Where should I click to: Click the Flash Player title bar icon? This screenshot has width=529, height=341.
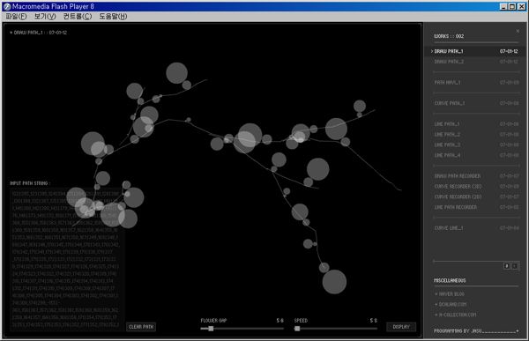7,6
